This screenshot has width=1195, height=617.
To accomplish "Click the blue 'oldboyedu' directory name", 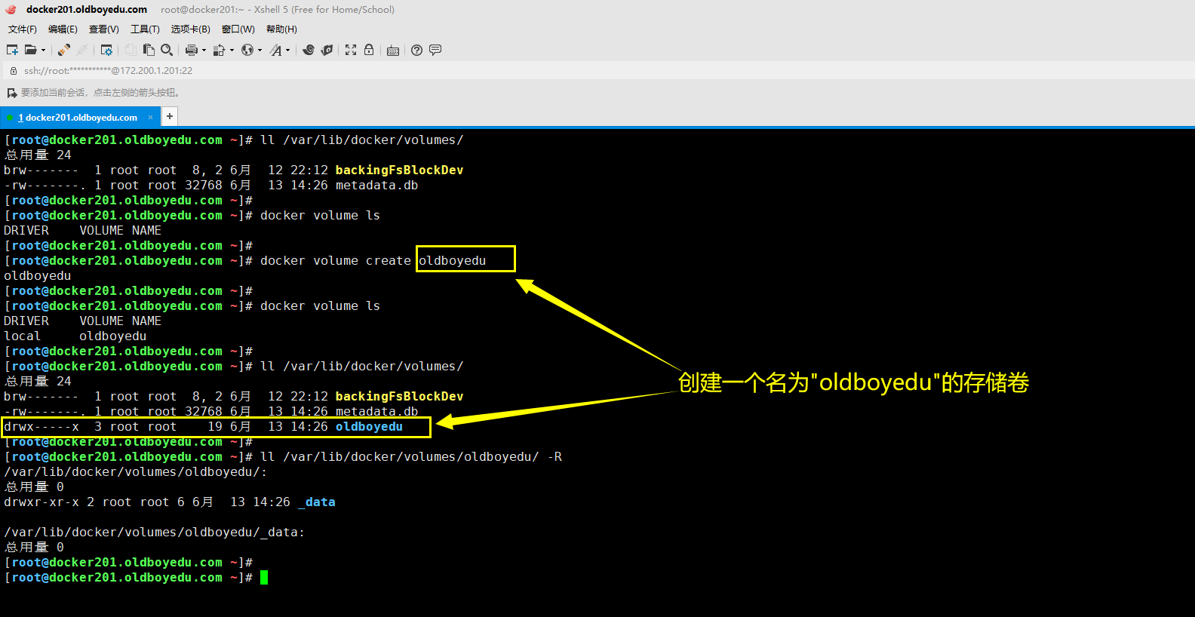I will pyautogui.click(x=369, y=427).
